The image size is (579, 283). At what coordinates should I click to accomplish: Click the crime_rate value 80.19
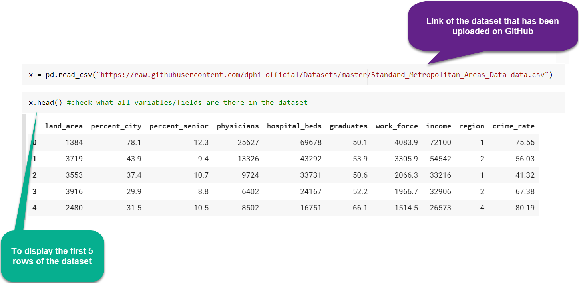click(525, 208)
